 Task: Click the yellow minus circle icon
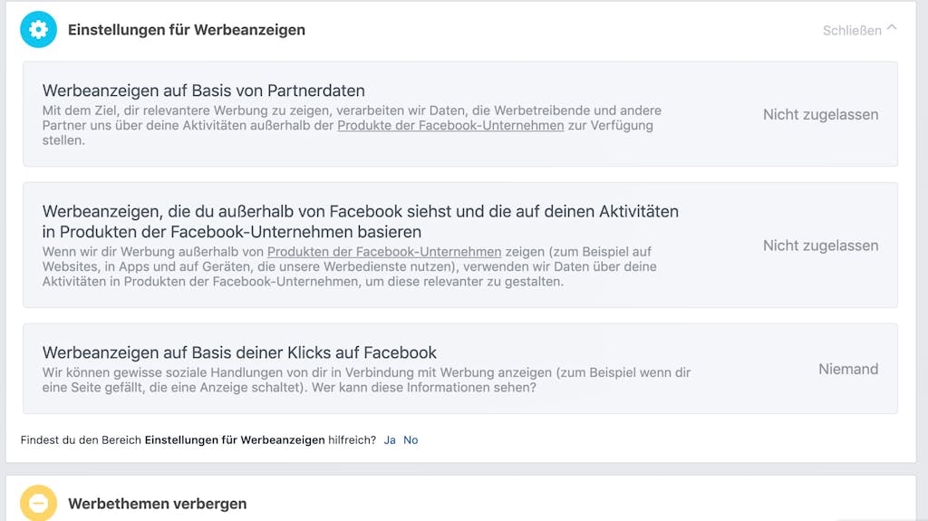coord(38,503)
